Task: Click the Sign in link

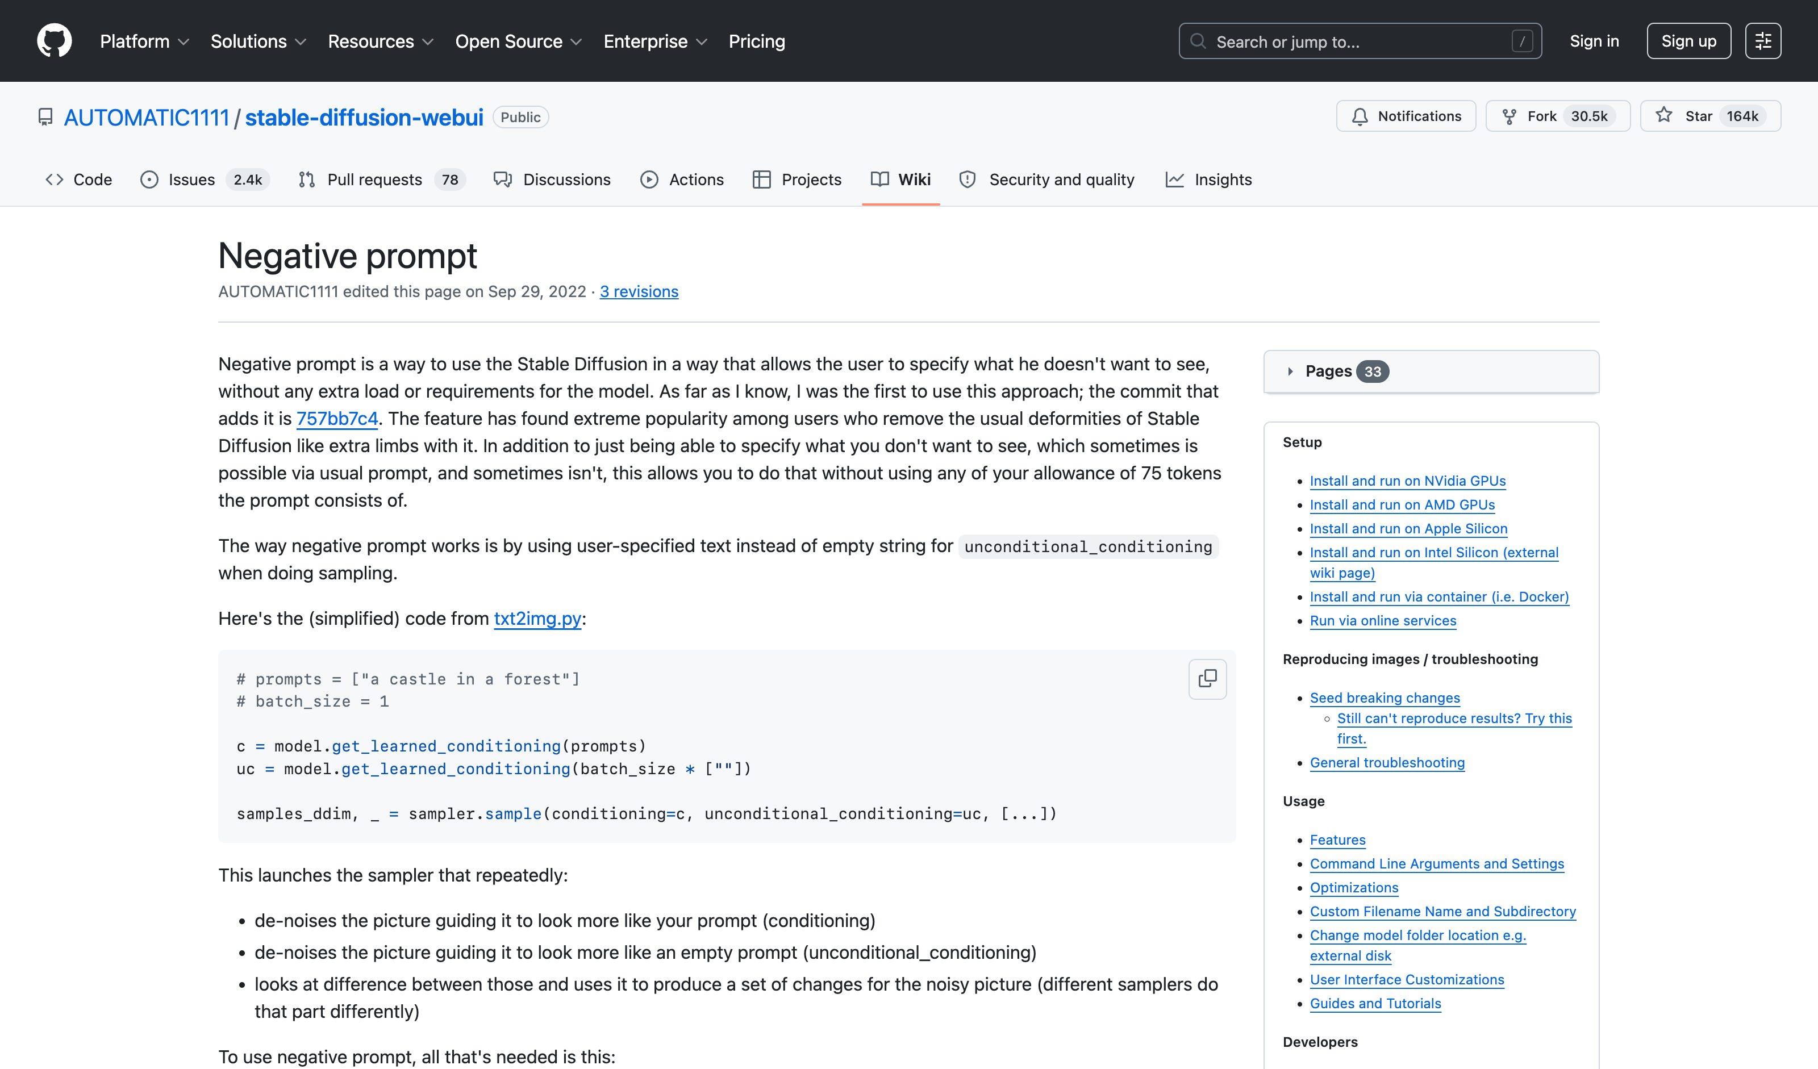Action: click(1594, 41)
